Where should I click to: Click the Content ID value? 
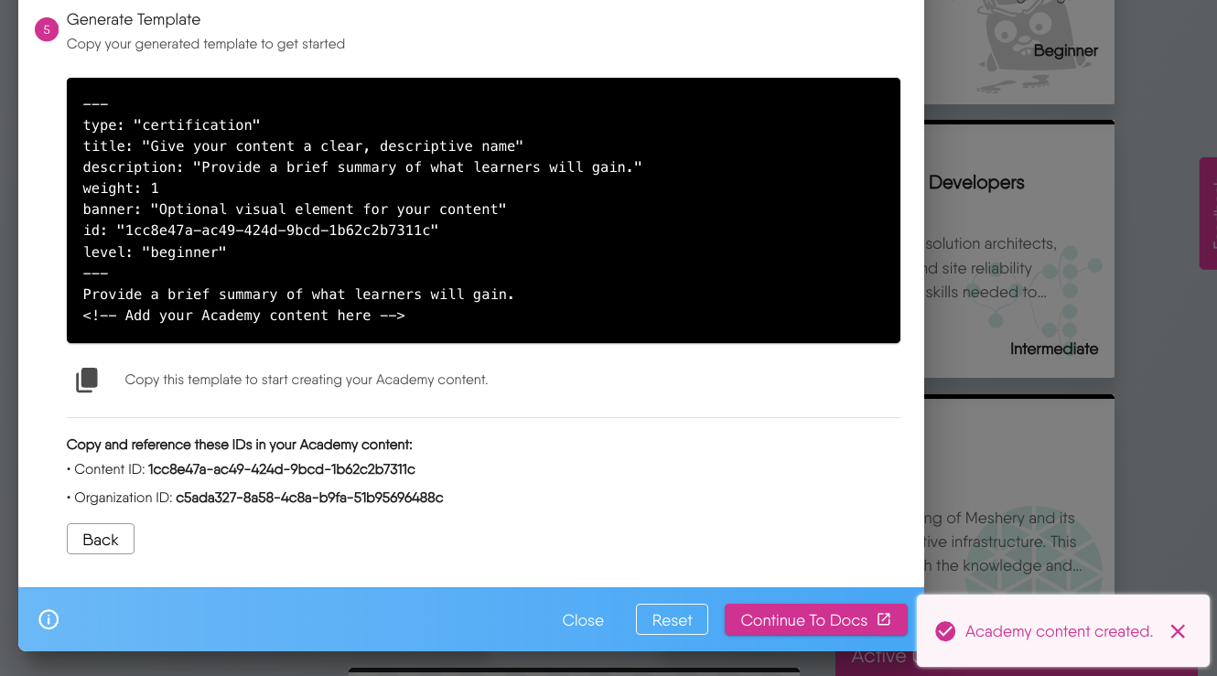[282, 469]
